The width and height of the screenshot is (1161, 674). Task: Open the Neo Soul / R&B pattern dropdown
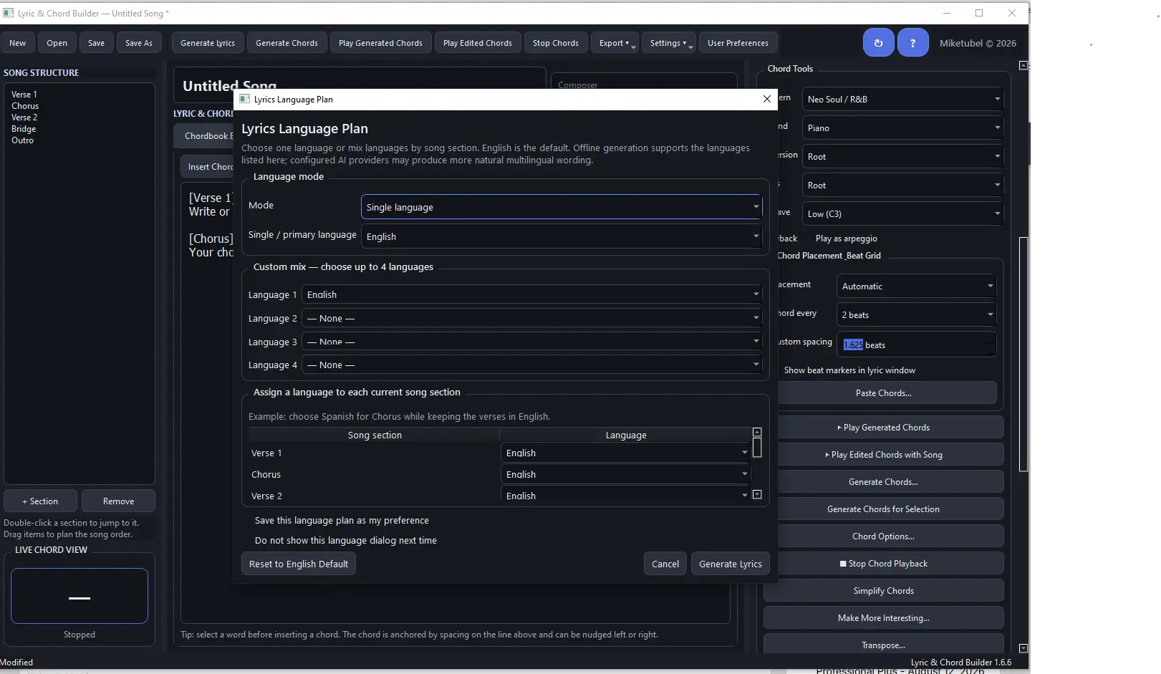pyautogui.click(x=902, y=99)
